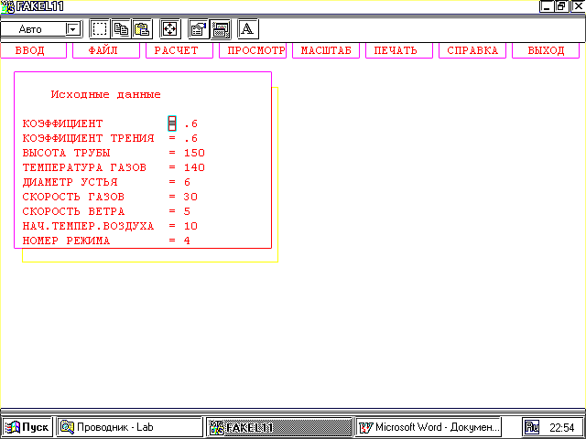Click the top КОЭФФИЦИЕНТ value .6
This screenshot has width=586, height=439.
point(190,123)
